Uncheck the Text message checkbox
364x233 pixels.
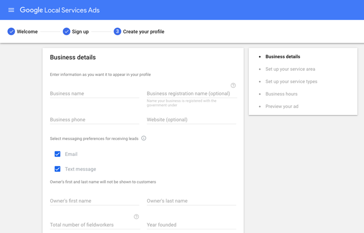coord(58,169)
